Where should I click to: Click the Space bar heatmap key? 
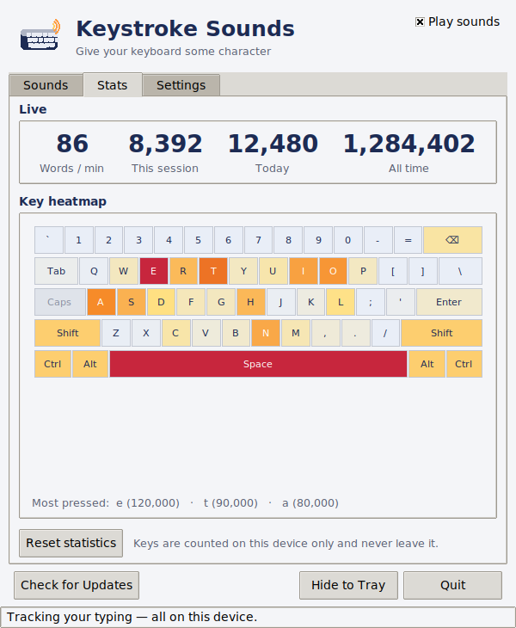tap(258, 364)
